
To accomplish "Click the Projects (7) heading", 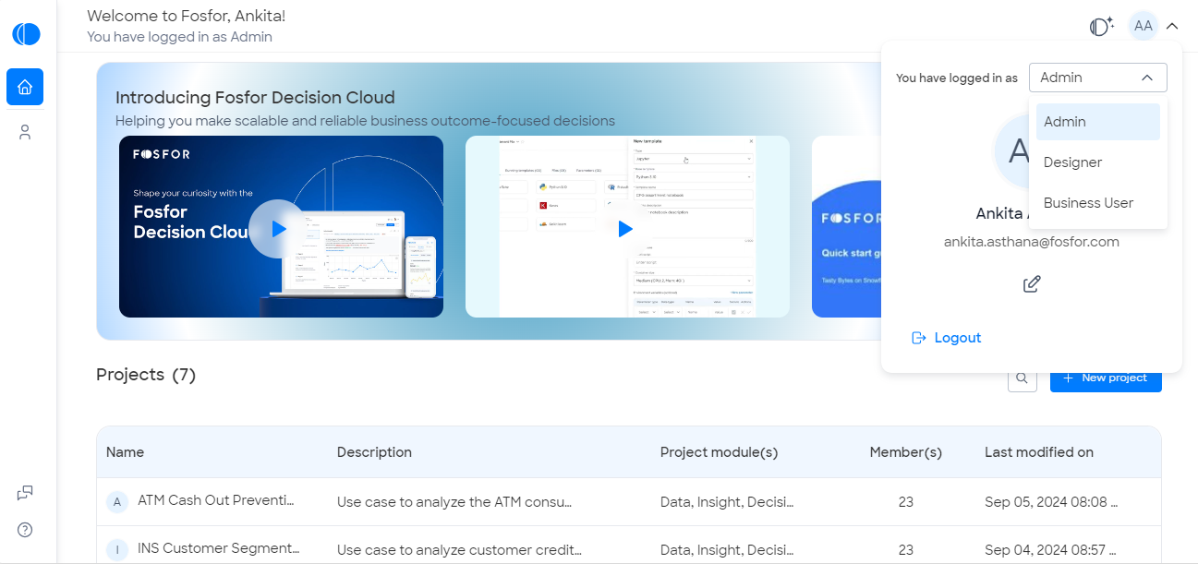I will click(x=146, y=374).
